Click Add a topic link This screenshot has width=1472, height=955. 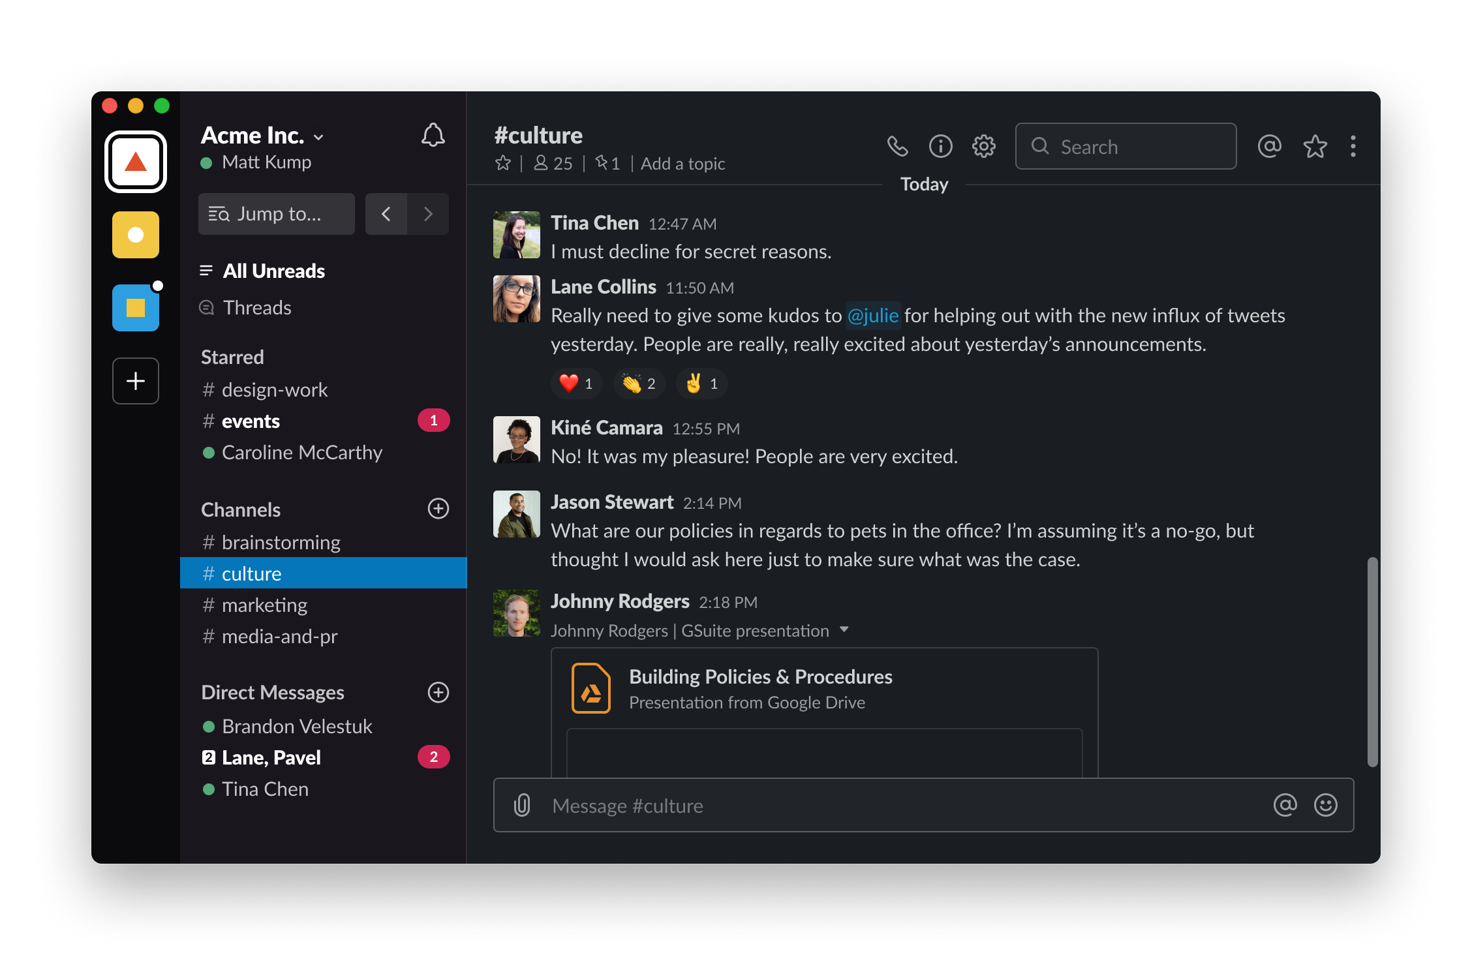[684, 163]
